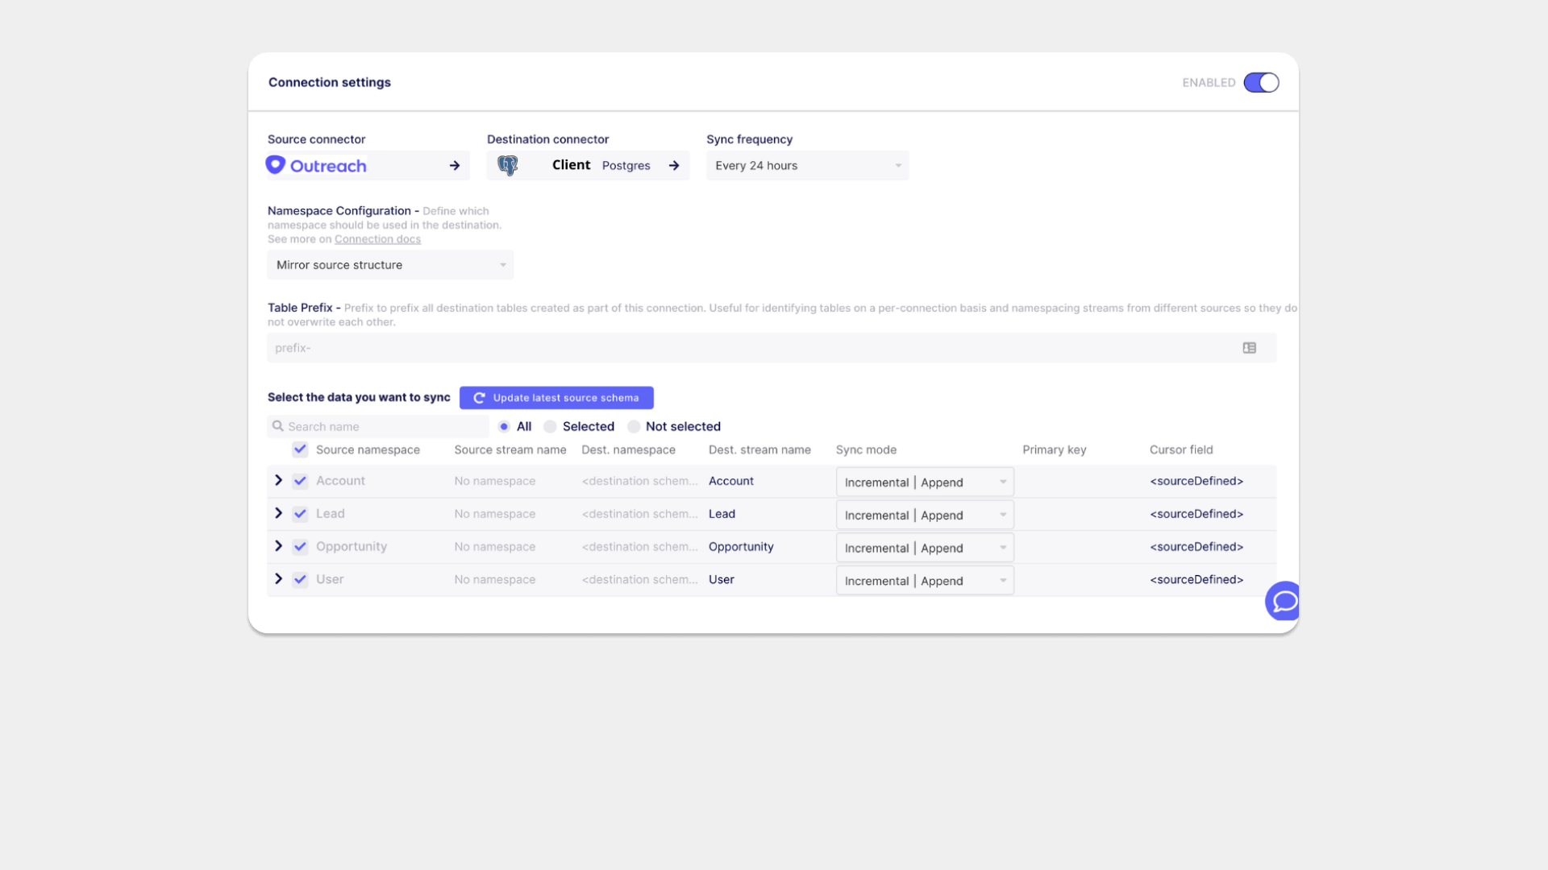Click destination schema cell in Opportunity row

(640, 547)
